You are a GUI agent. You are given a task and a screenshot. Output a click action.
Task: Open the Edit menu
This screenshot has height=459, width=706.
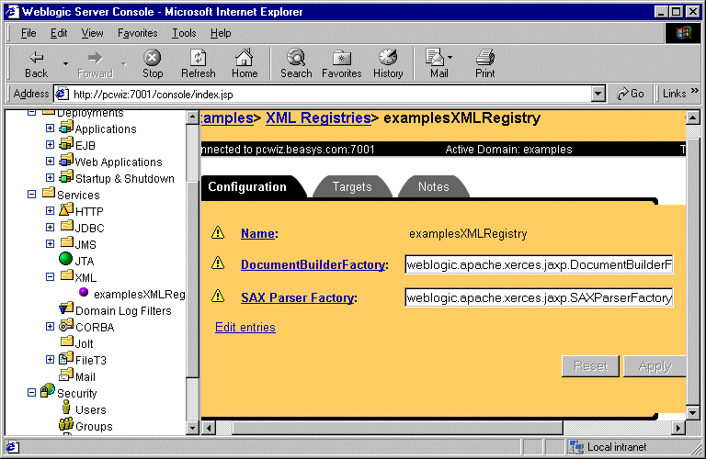point(59,33)
